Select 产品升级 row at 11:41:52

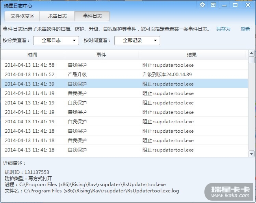125,74
